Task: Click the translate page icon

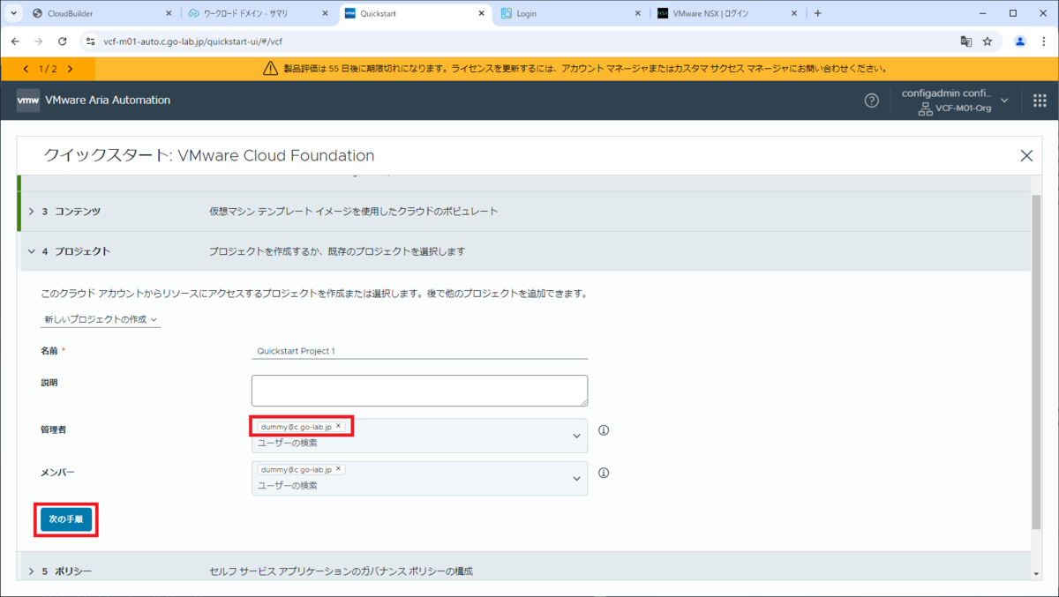Action: point(966,41)
